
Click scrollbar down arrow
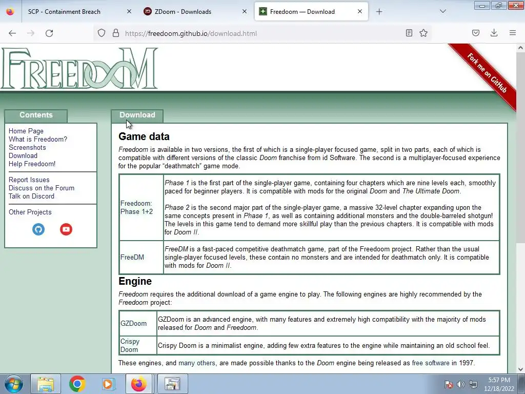coord(520,369)
